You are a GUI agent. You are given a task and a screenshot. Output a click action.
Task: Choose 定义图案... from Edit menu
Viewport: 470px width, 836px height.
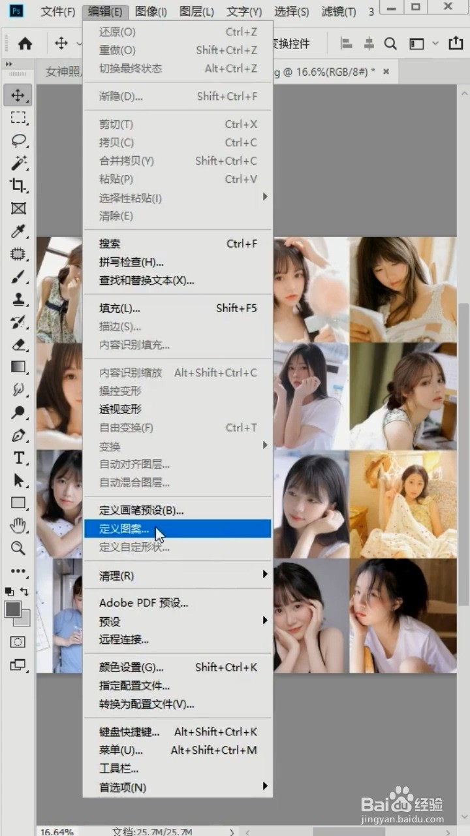tap(178, 529)
